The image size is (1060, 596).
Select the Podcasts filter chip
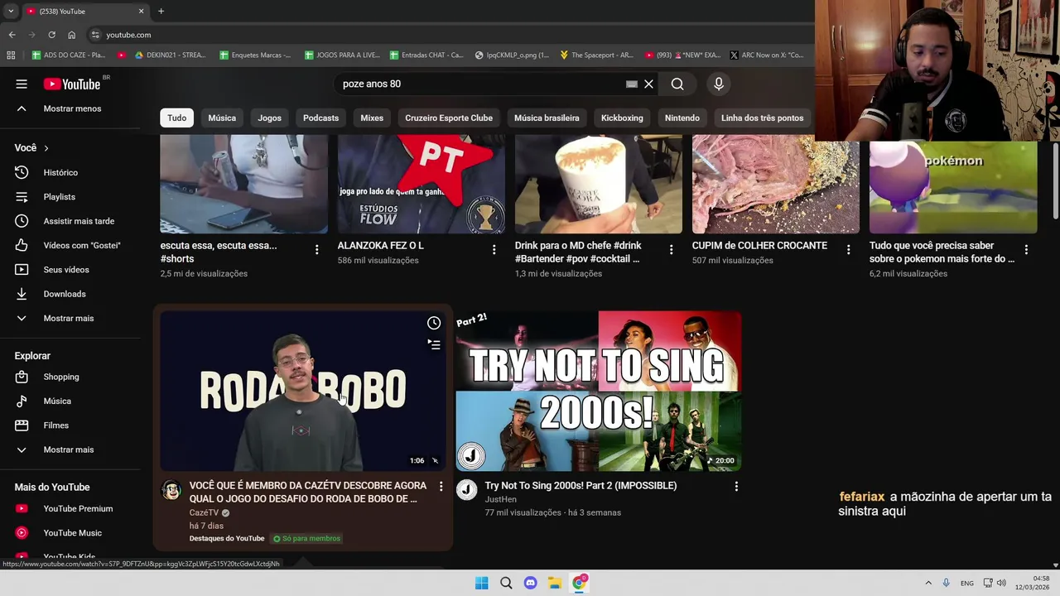pos(320,118)
